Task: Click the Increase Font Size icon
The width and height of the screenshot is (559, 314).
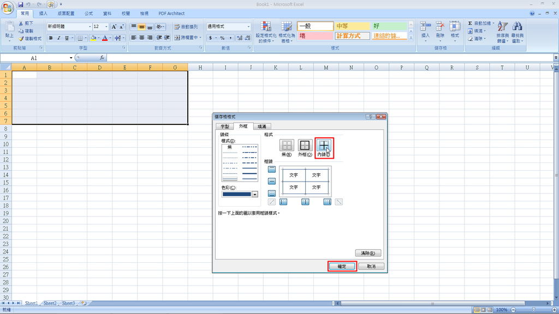Action: (114, 27)
